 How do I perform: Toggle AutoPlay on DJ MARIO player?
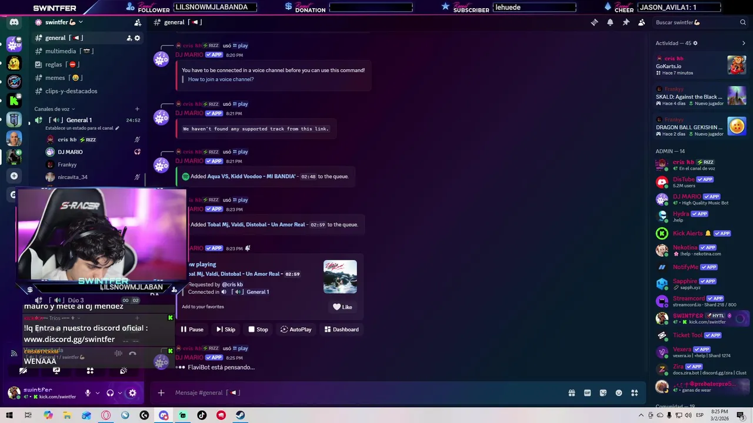click(x=296, y=330)
